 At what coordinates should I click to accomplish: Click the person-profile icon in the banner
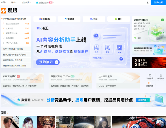tap(96, 48)
